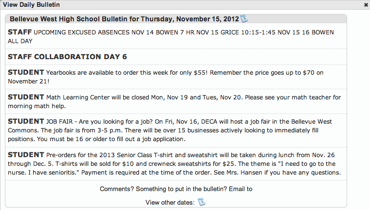370x210 pixels.
Task: Select the STAFF COLLABORATION DAY 6 entry
Action: pos(68,57)
